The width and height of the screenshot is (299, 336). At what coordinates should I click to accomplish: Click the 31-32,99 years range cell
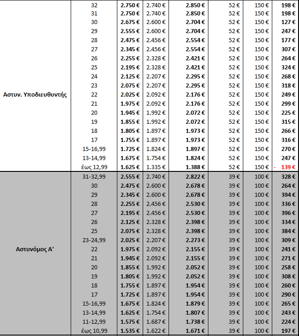[94, 176]
